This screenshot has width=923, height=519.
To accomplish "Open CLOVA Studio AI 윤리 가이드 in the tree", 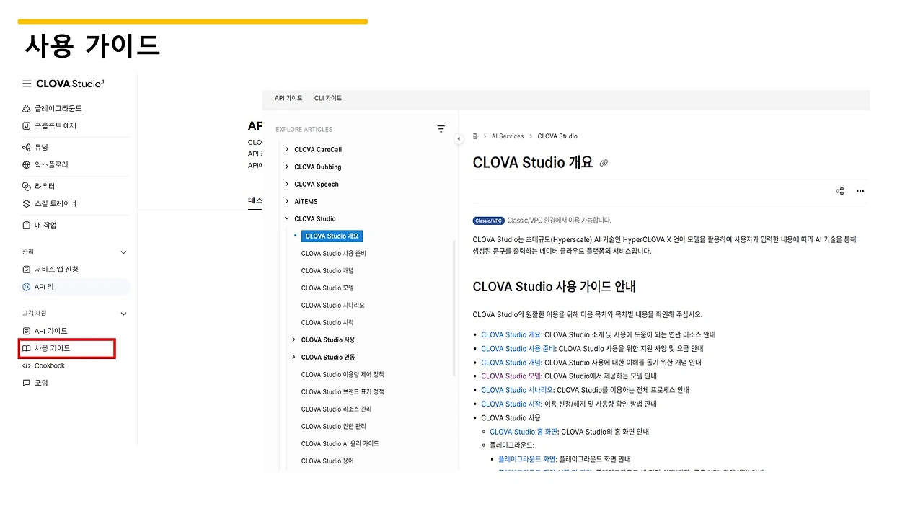I will tap(340, 443).
